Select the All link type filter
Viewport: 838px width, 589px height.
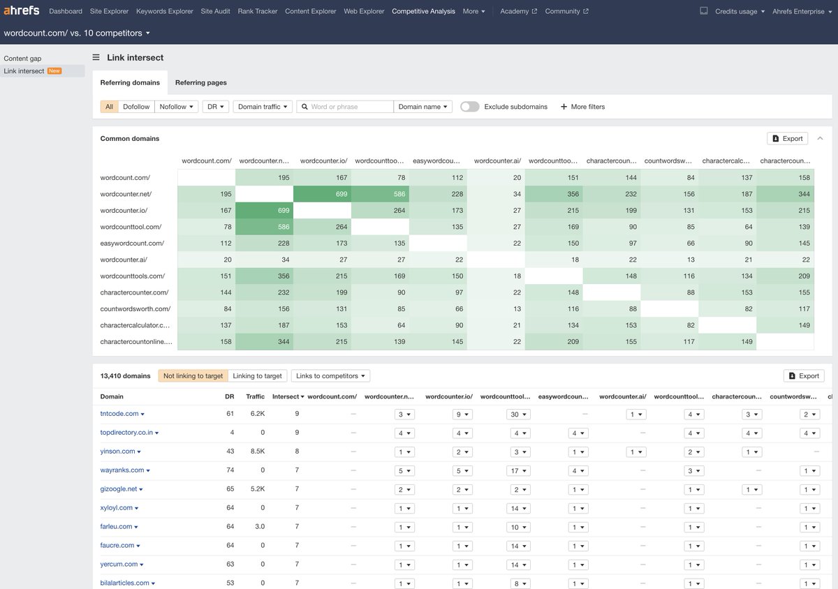coord(109,107)
